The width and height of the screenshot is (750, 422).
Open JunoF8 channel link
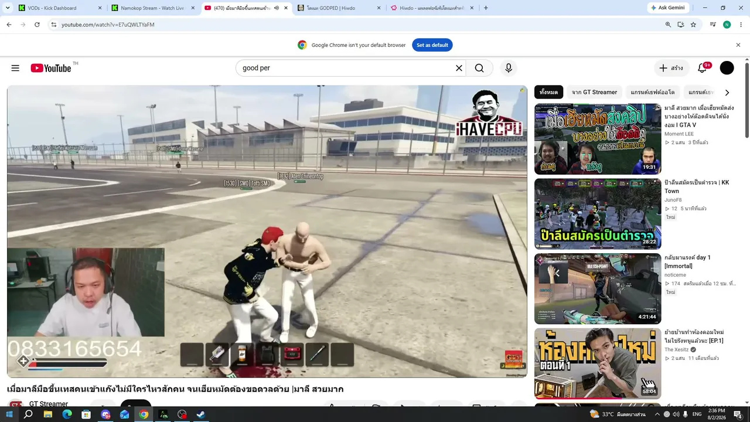point(673,200)
